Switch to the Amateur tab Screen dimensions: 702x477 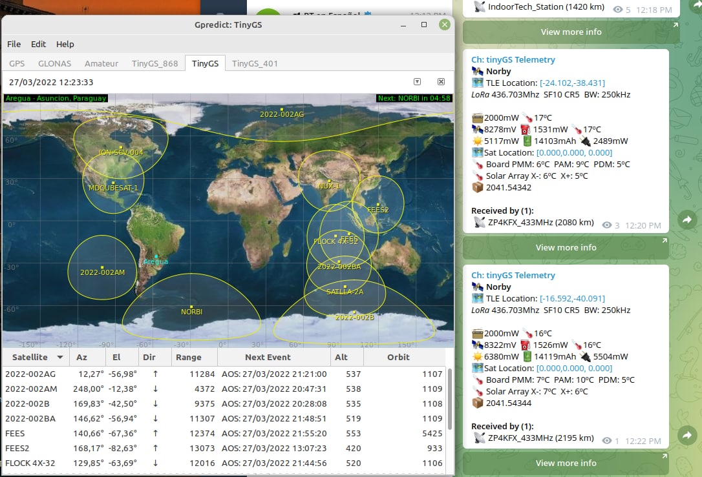pos(101,63)
